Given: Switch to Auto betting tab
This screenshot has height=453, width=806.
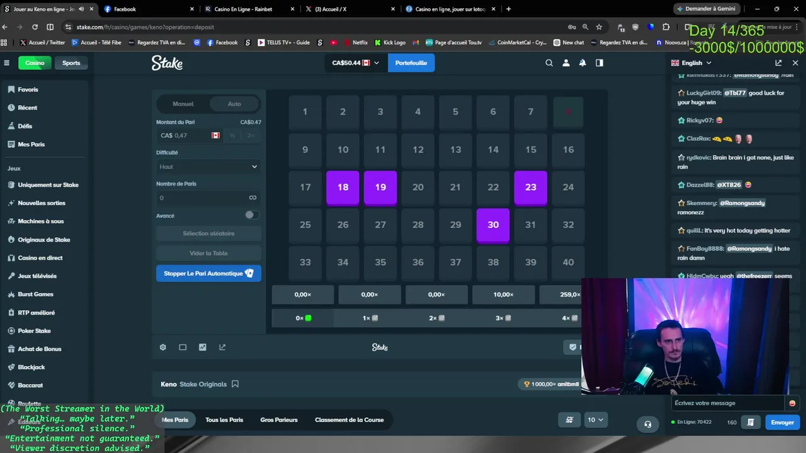Looking at the screenshot, I should click(234, 104).
